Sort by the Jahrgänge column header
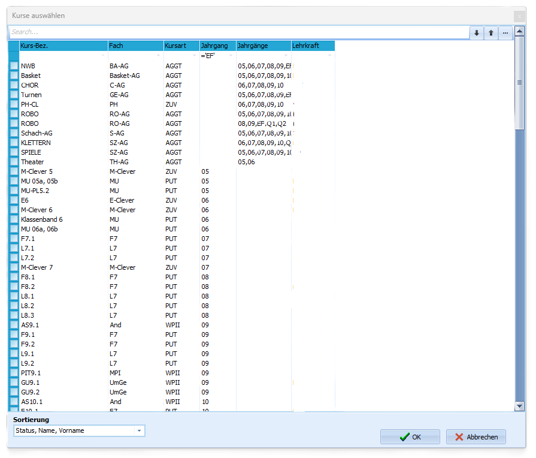536x458 pixels. click(264, 46)
